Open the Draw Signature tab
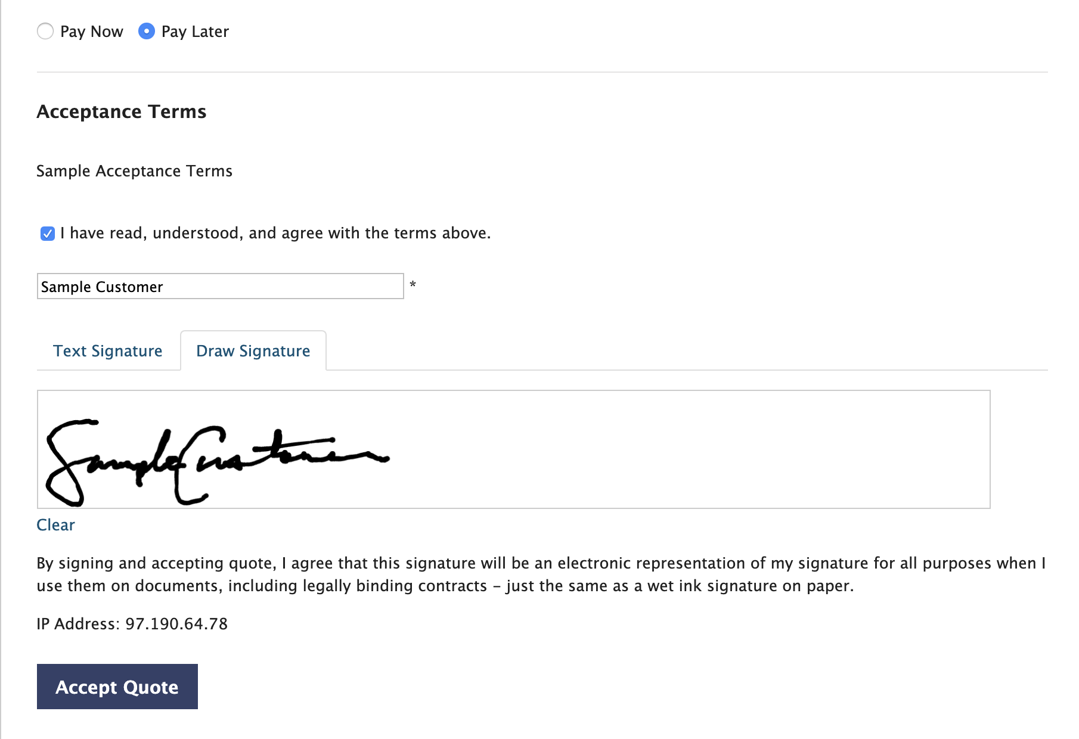Image resolution: width=1079 pixels, height=739 pixels. 253,351
